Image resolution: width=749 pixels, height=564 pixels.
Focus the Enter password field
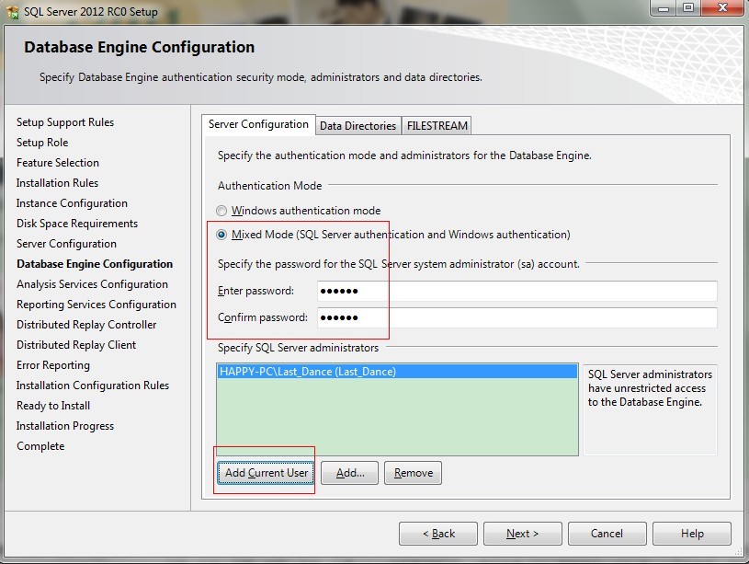pos(517,291)
